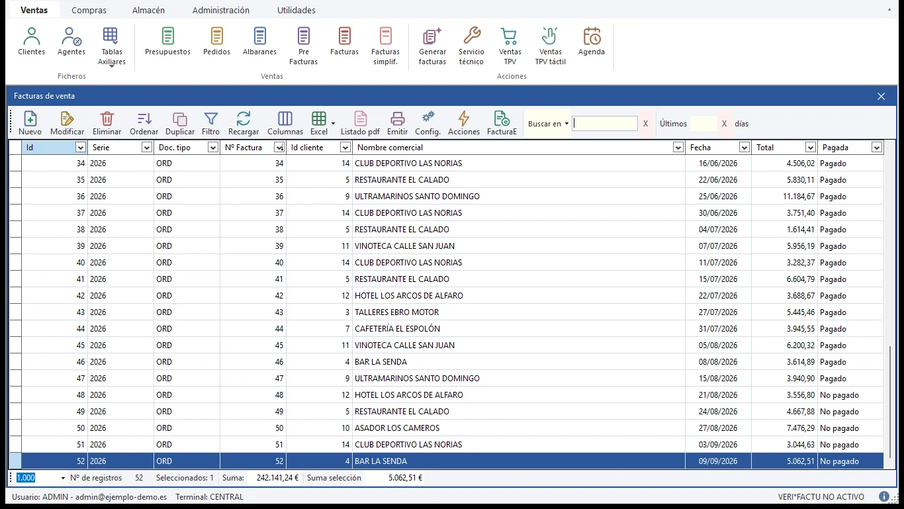Open Albaranes from the ribbon
This screenshot has height=509, width=904.
point(259,41)
